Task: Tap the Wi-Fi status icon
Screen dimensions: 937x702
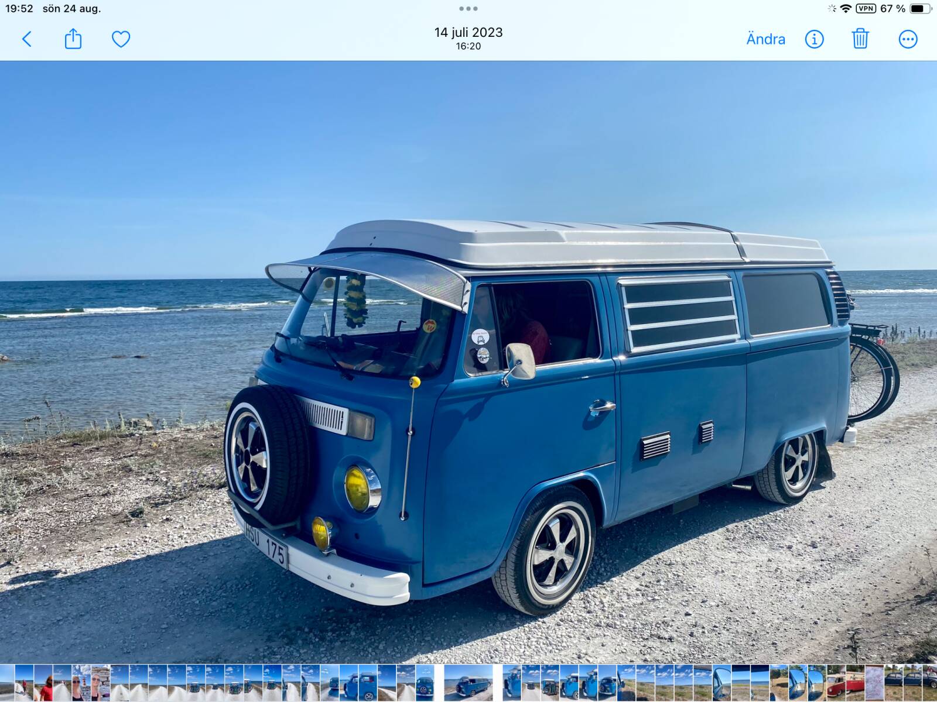Action: (846, 9)
